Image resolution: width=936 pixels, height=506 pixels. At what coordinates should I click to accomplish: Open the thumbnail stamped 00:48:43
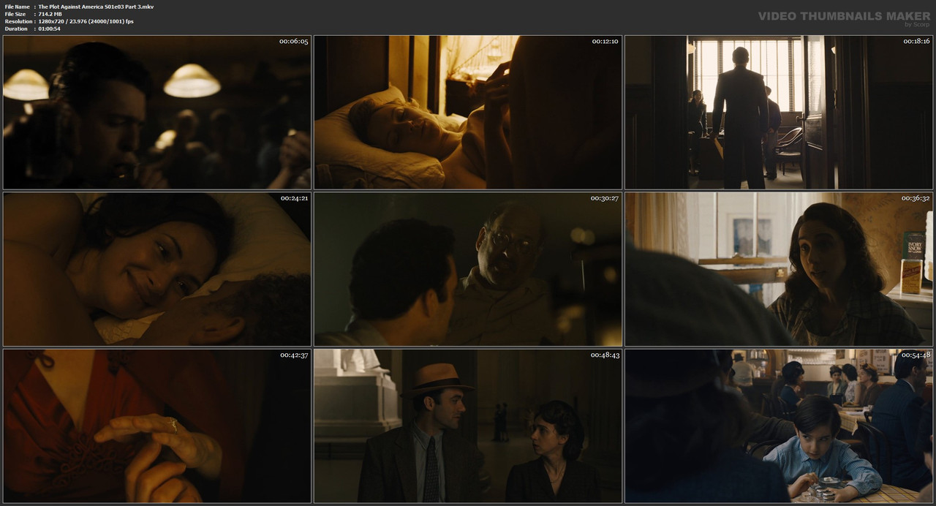point(468,426)
